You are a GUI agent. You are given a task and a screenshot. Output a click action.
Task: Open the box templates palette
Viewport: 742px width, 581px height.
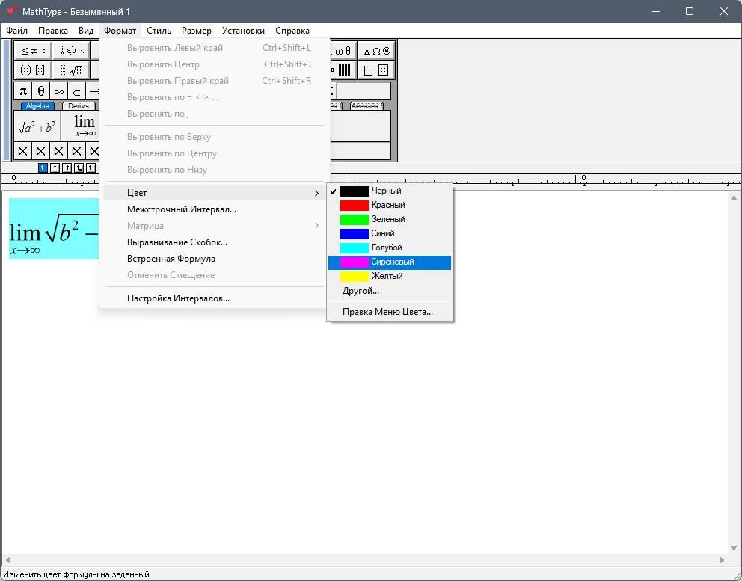tap(376, 70)
